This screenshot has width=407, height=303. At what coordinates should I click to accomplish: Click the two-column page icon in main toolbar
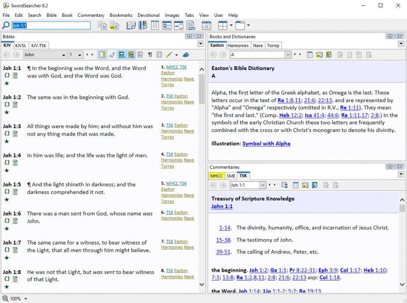click(x=155, y=26)
